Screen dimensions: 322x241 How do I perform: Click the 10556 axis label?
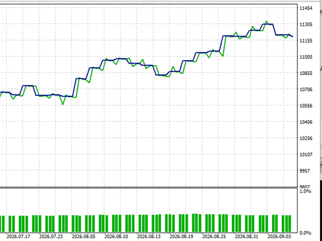[306, 106]
